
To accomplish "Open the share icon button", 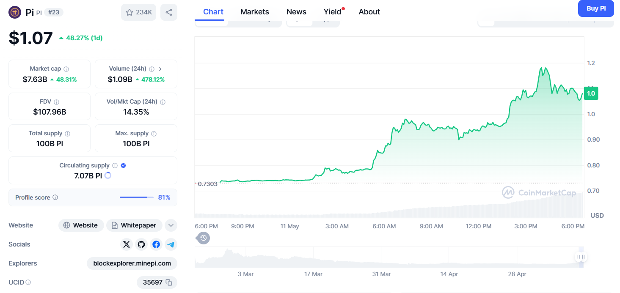I will (169, 12).
